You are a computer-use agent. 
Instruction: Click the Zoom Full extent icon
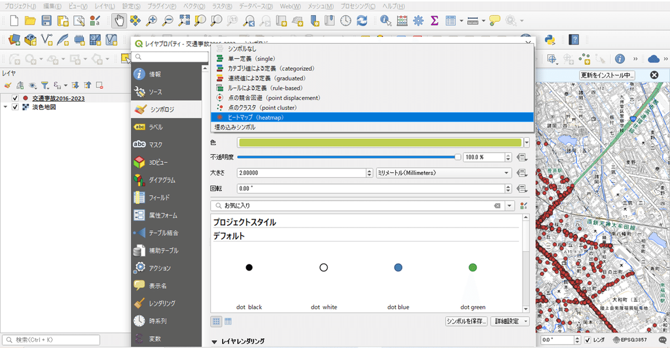(184, 21)
